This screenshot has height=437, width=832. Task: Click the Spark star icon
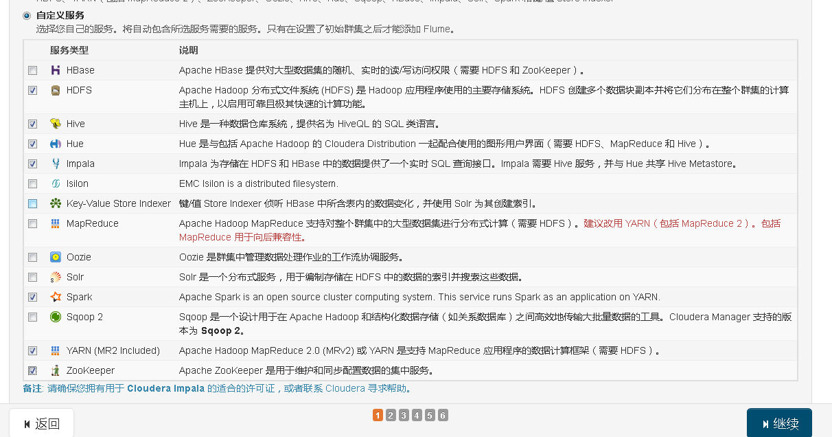coord(56,297)
